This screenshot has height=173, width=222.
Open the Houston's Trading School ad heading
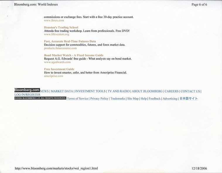pos(61,28)
